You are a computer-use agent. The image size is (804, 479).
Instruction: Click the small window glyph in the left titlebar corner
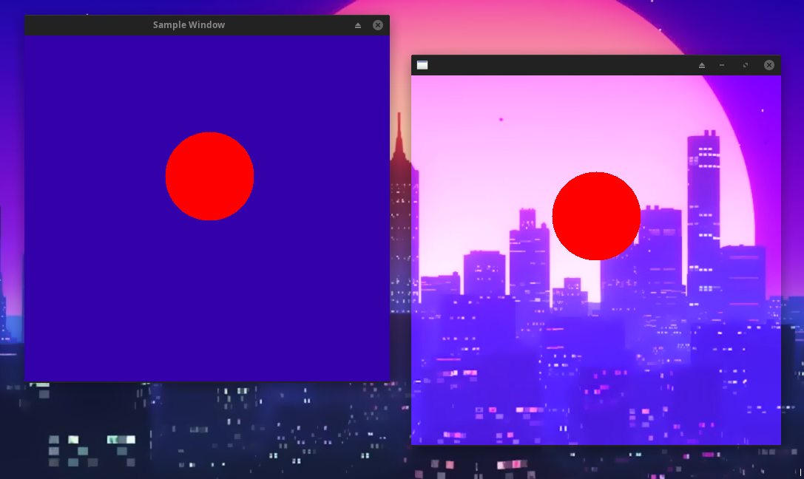422,64
